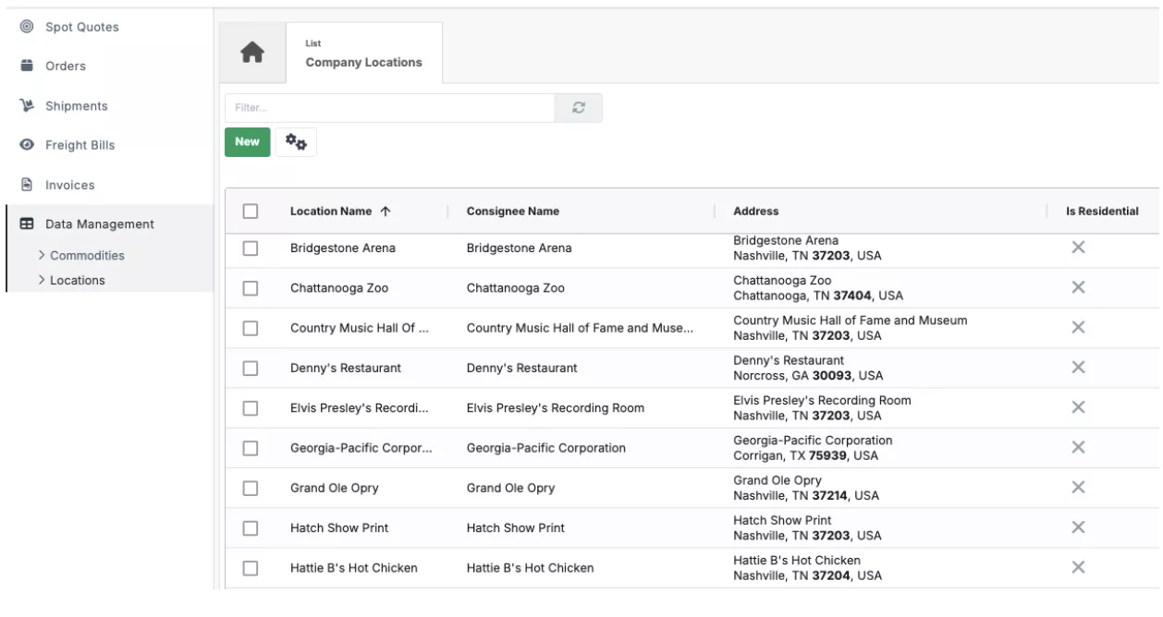Click into the Filter input field

389,108
